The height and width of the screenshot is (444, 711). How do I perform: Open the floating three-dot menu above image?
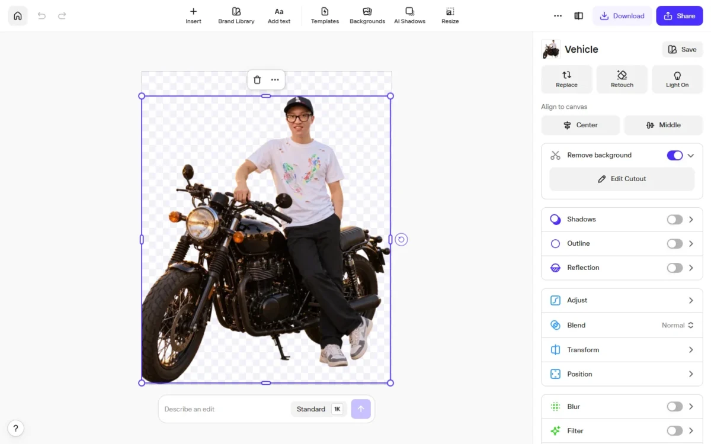coord(275,80)
